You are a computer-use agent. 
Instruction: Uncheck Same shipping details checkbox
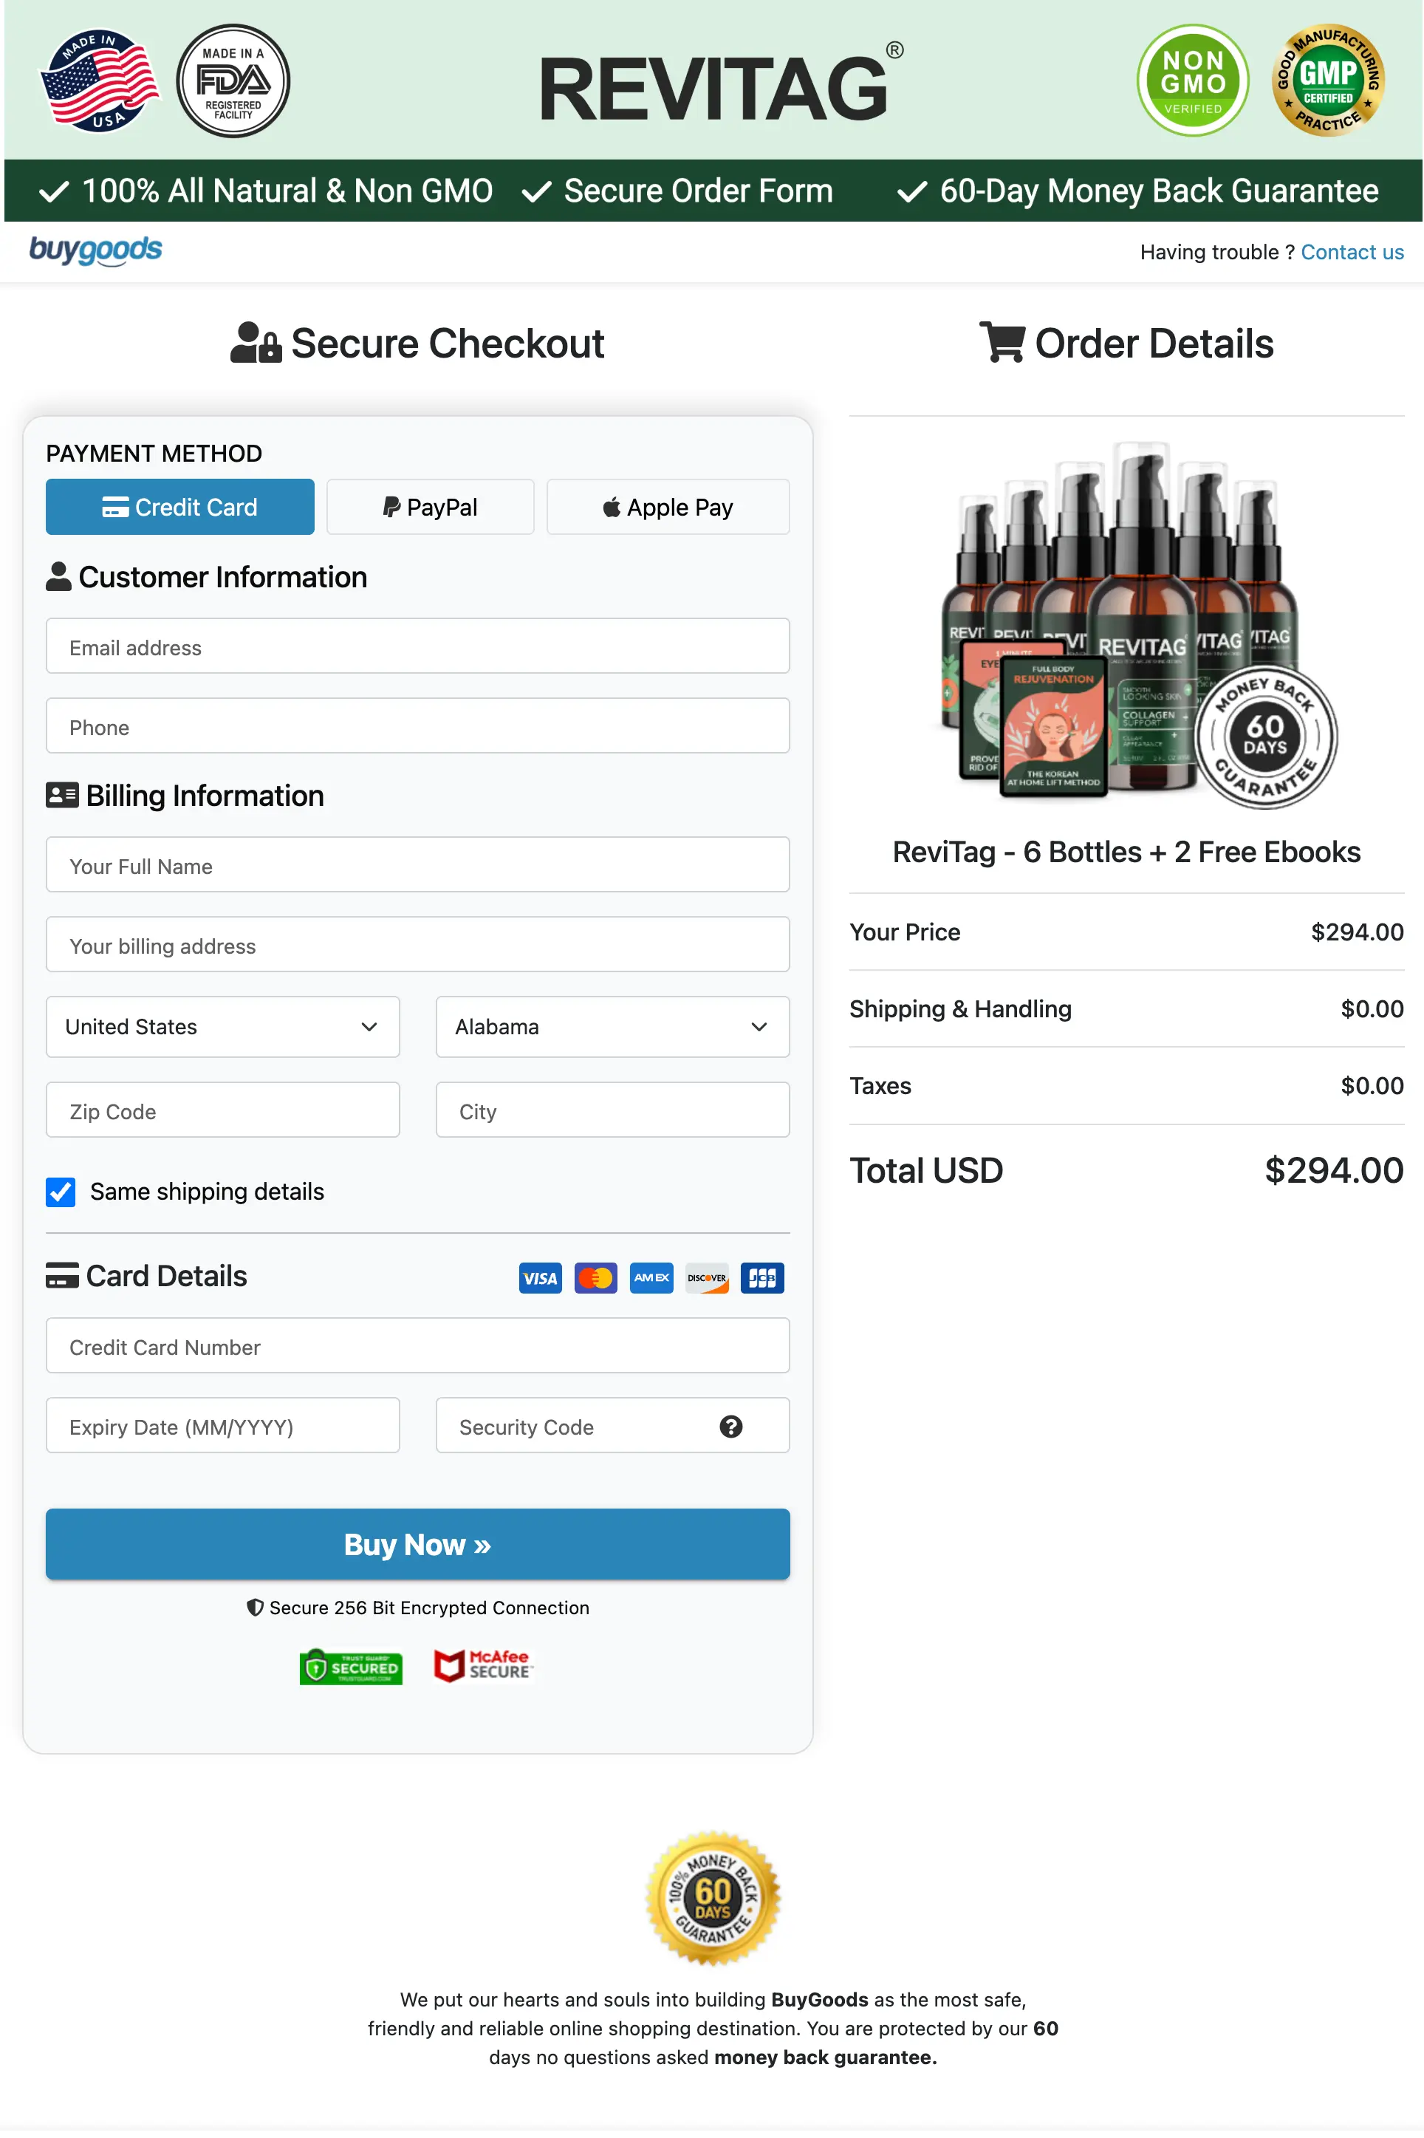tap(61, 1192)
